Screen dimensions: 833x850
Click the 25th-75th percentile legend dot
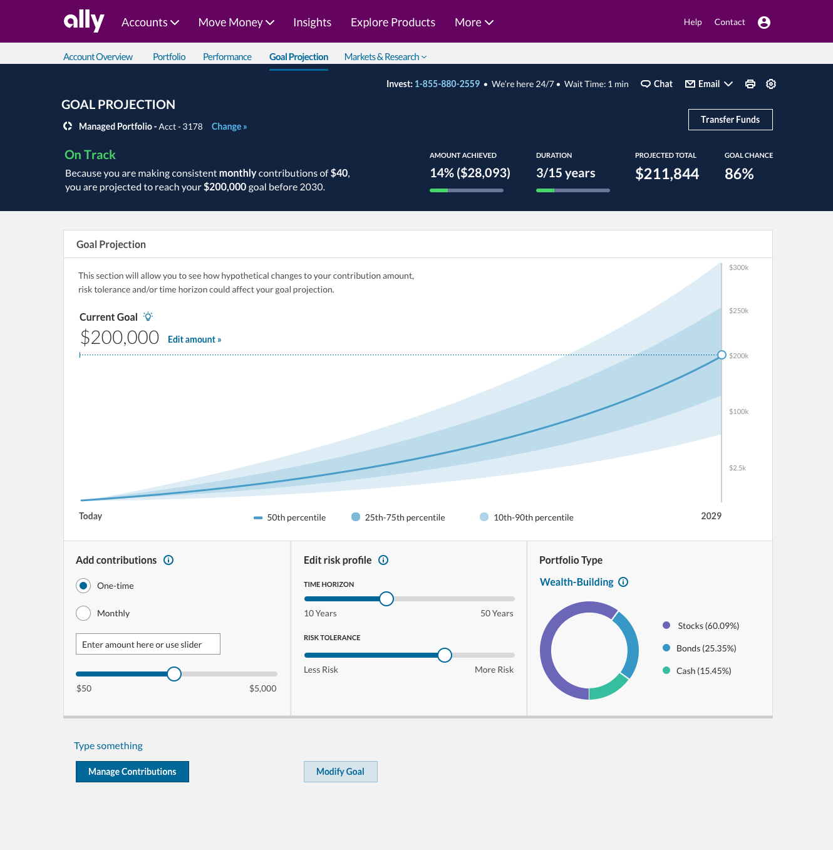point(356,517)
